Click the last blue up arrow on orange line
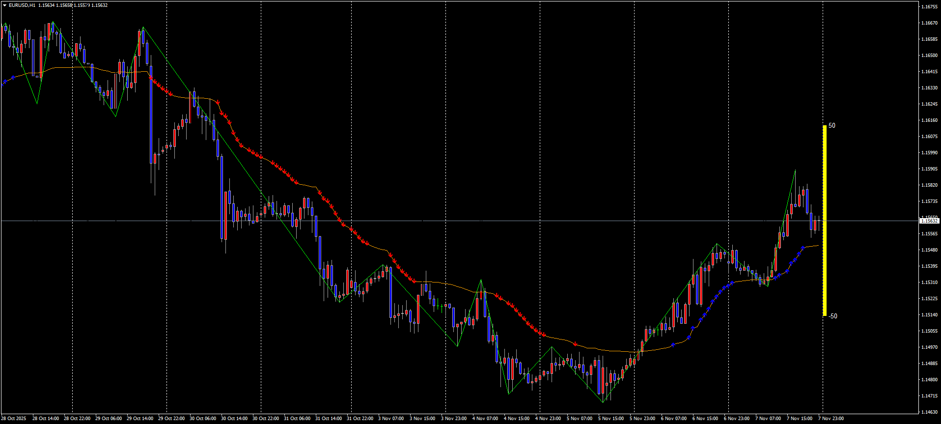The image size is (941, 424). coord(803,248)
